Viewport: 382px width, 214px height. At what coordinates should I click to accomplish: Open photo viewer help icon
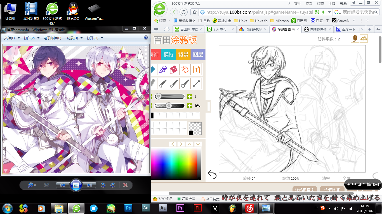pyautogui.click(x=146, y=38)
